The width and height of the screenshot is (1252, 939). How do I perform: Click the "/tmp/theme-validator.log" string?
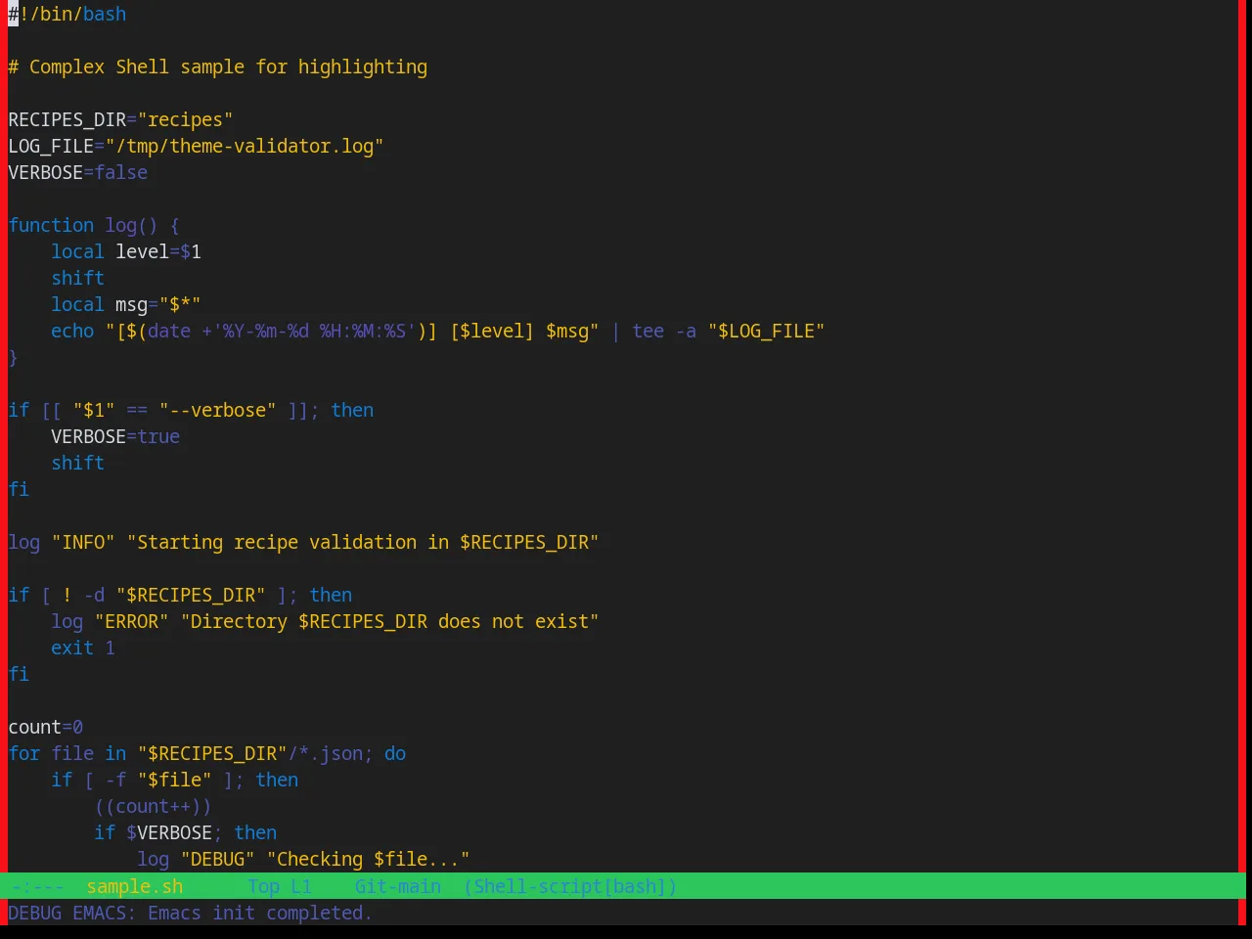[245, 147]
